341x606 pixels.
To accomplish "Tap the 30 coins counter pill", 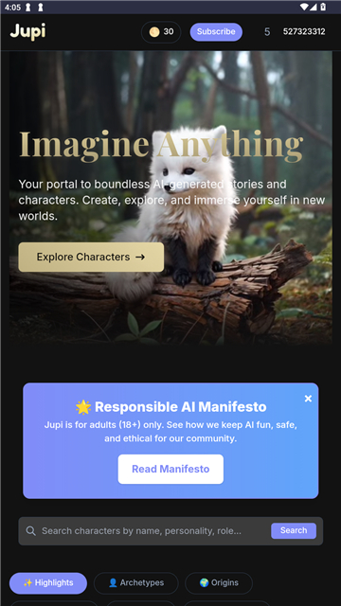I will (161, 32).
